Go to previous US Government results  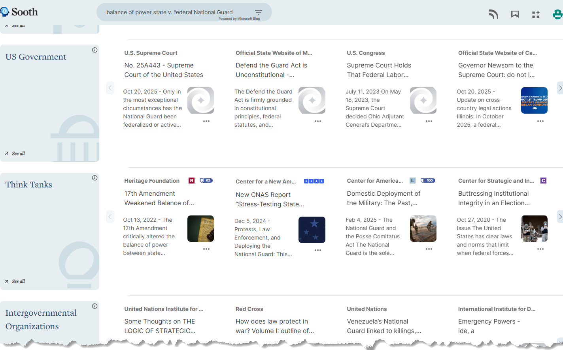pos(110,88)
